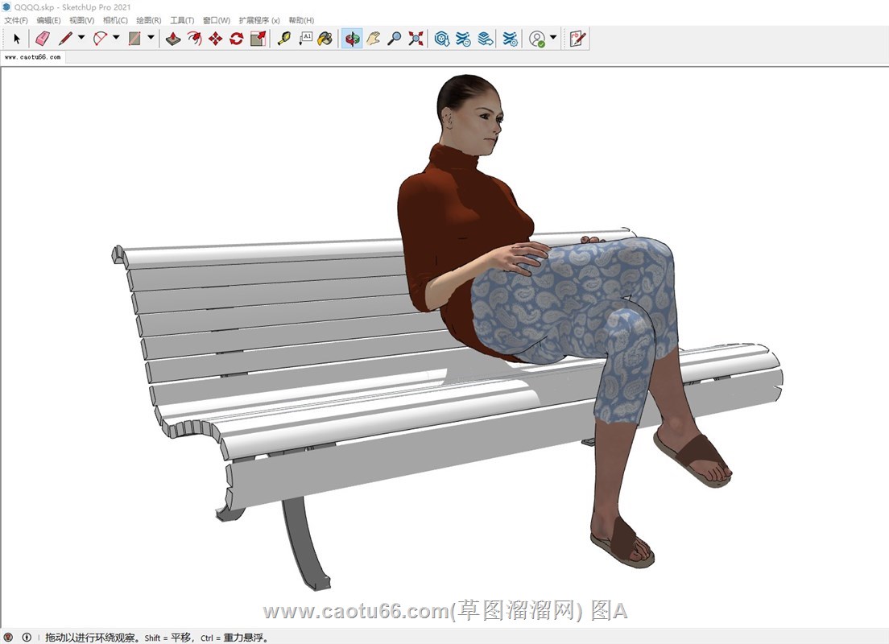Image resolution: width=889 pixels, height=644 pixels.
Task: Expand the Line tool dropdown arrow
Action: tap(81, 38)
